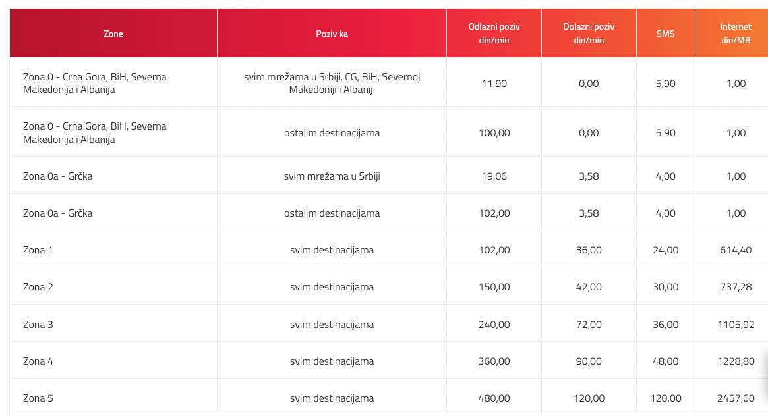The width and height of the screenshot is (768, 420).
Task: Click the 'Poziv ka' column header
Action: (332, 34)
